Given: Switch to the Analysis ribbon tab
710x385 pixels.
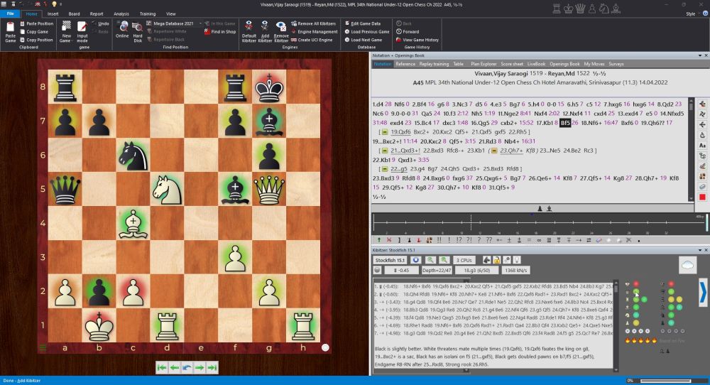Looking at the screenshot, I should click(x=121, y=13).
